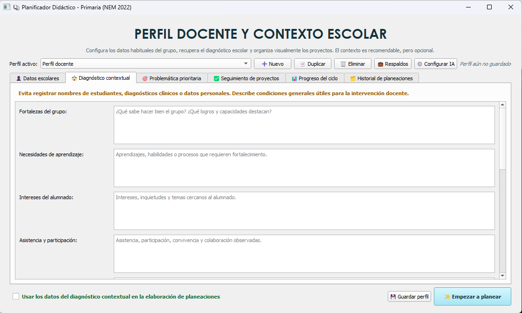Click the green check icon on Seguimiento tab

216,78
